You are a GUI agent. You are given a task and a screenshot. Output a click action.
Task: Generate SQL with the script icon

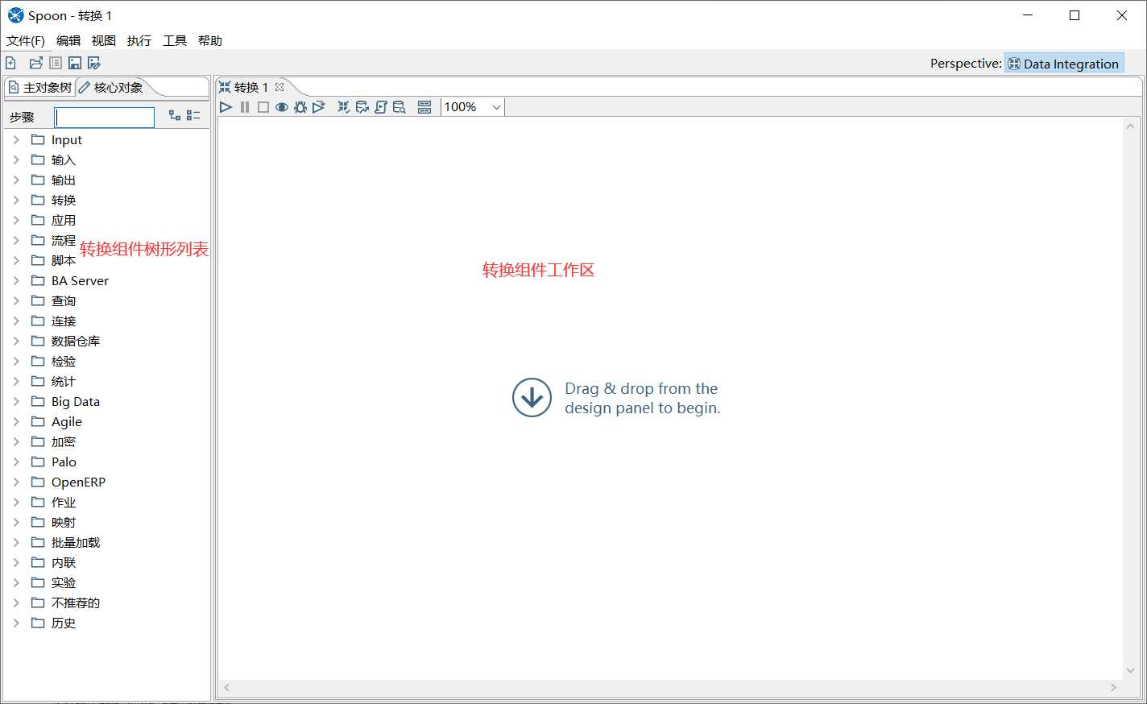[x=381, y=107]
